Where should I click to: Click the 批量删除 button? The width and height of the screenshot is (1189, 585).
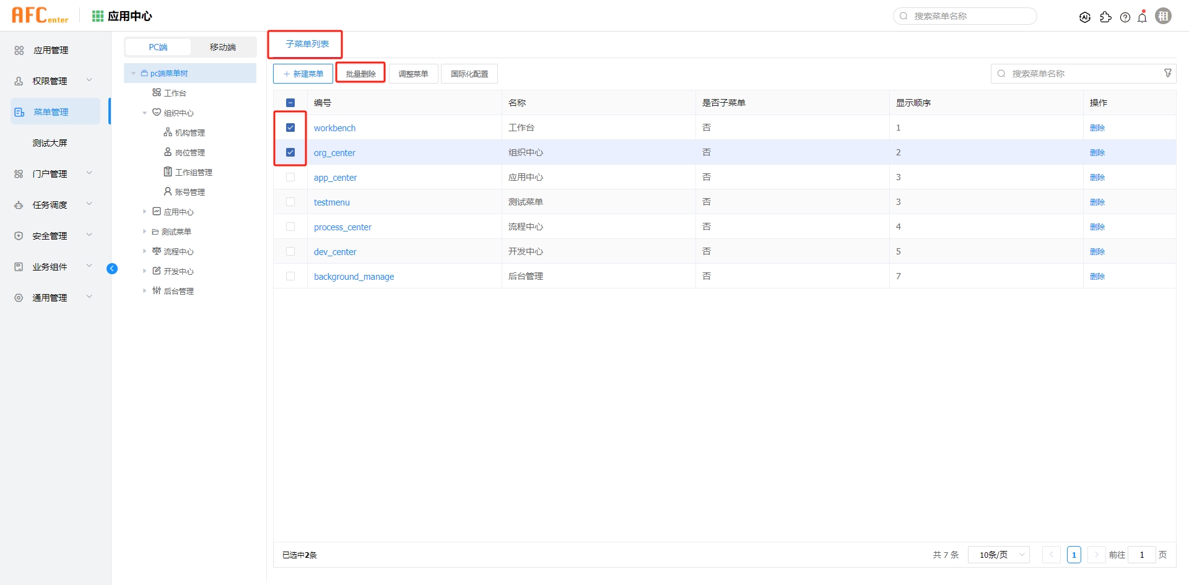(x=360, y=72)
